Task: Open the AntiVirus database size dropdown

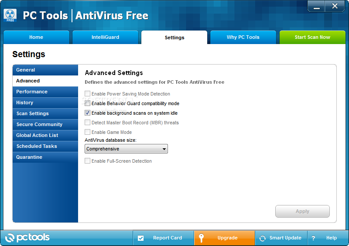Action: coord(126,149)
